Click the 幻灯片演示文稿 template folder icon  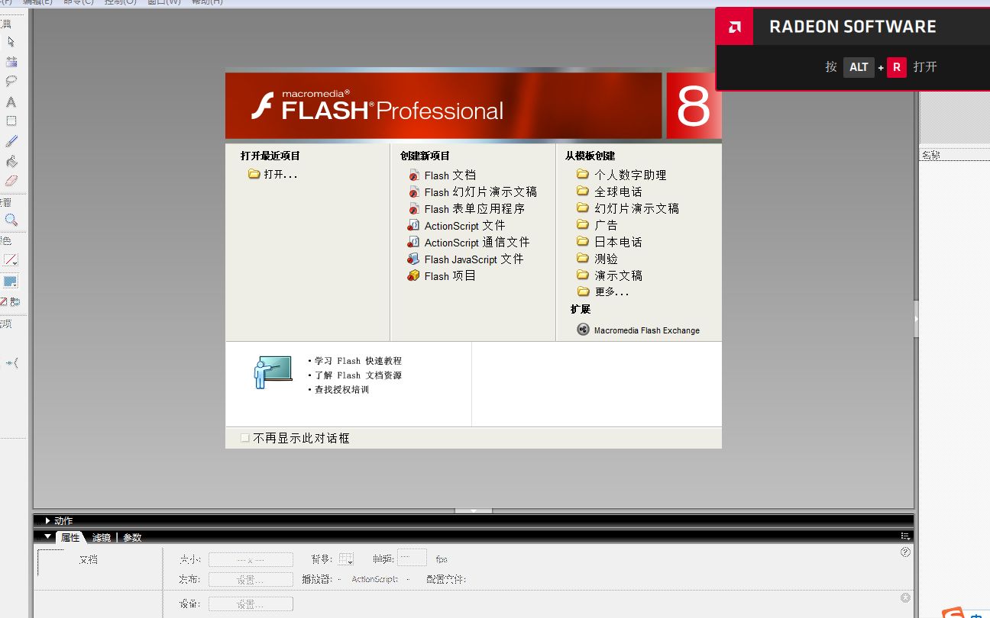click(x=583, y=208)
